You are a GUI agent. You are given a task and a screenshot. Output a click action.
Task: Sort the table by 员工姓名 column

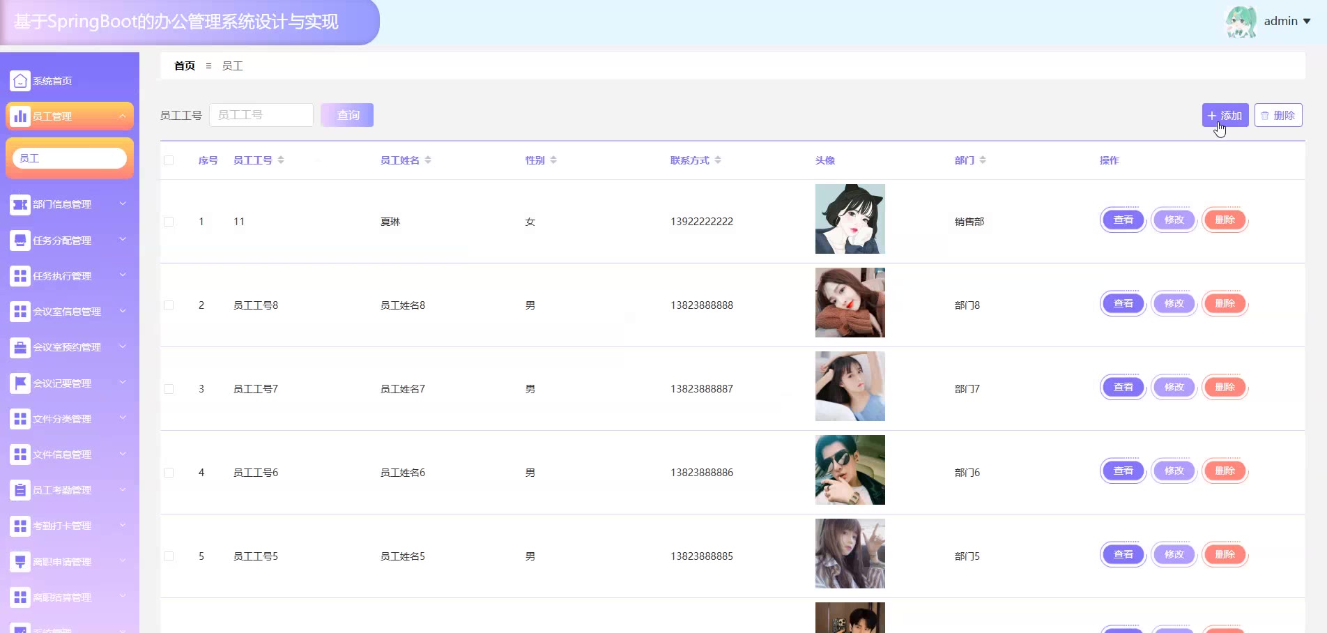tap(428, 160)
